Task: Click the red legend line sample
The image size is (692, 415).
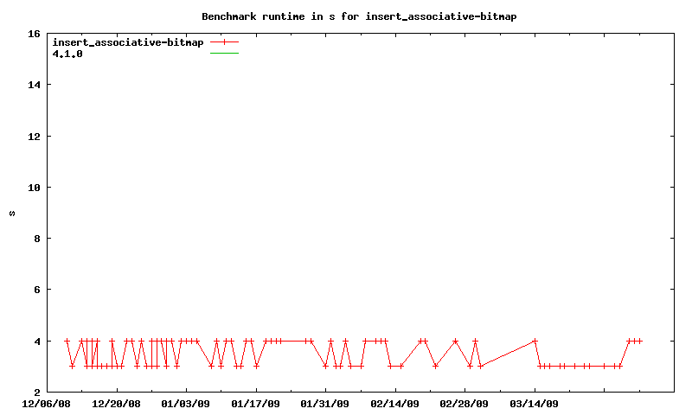Action: coord(224,41)
